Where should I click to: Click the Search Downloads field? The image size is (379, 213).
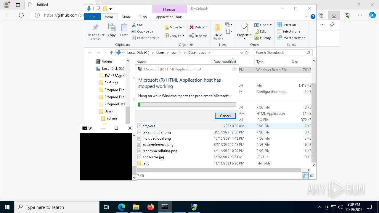pos(282,53)
